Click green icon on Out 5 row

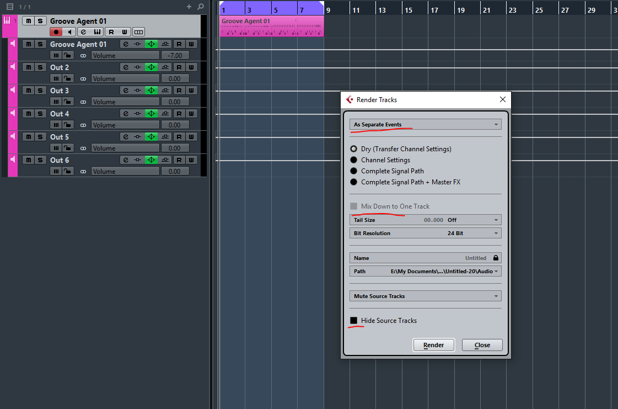(x=152, y=136)
